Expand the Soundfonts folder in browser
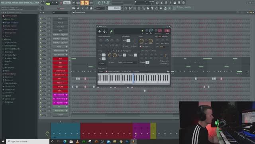255x144 pixels. pos(10,93)
